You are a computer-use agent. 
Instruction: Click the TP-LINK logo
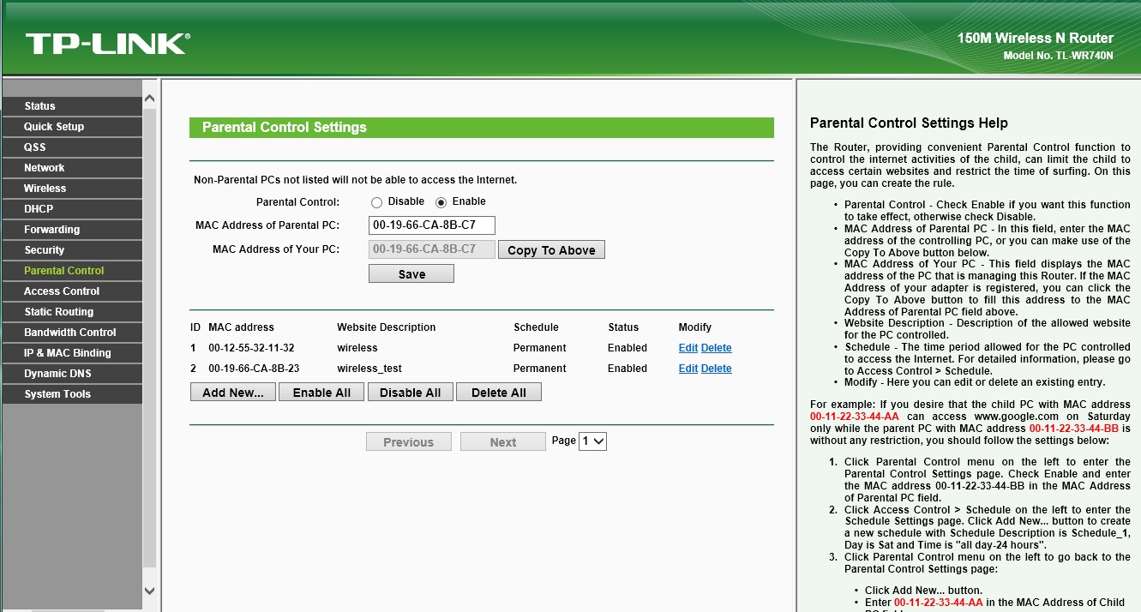(108, 44)
